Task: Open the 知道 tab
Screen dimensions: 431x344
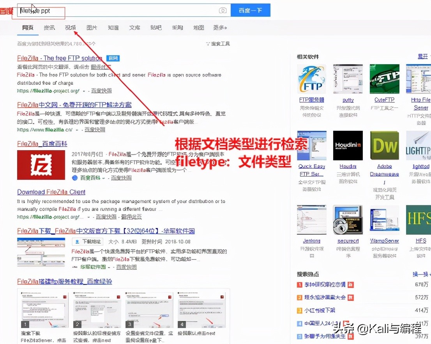Action: point(113,28)
